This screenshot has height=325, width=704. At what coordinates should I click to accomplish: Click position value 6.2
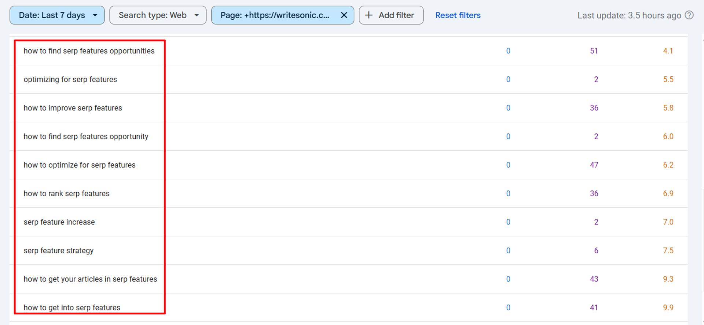click(x=668, y=165)
